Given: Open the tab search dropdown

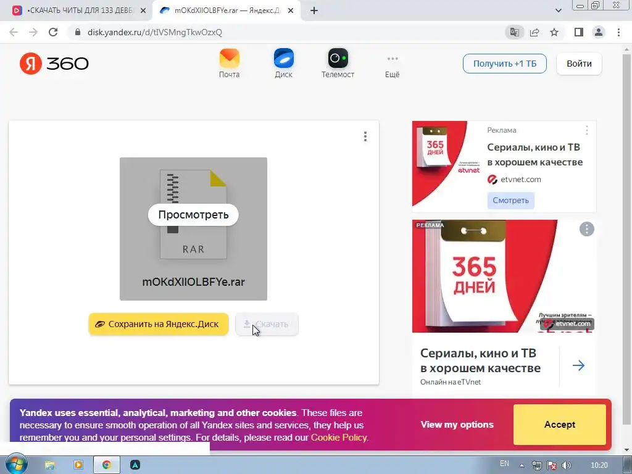Looking at the screenshot, I should (x=558, y=10).
